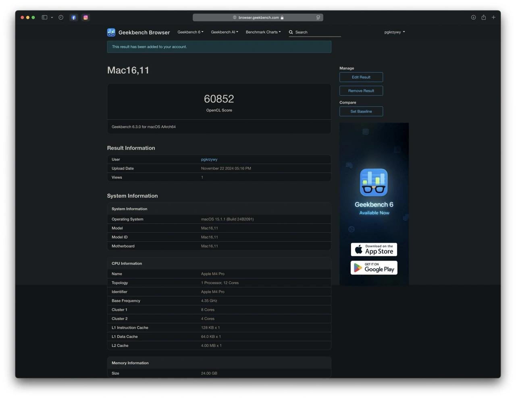The image size is (516, 398).
Task: Open a new tab with plus icon
Action: (493, 17)
